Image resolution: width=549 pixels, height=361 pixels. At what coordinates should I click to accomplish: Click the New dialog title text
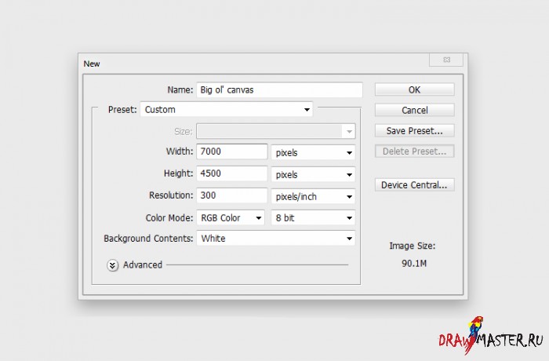click(92, 64)
